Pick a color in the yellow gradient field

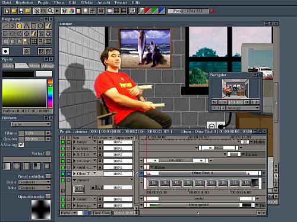24,93
